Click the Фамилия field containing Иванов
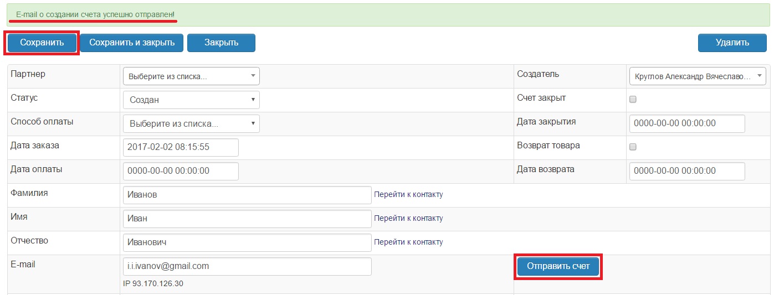 (247, 195)
